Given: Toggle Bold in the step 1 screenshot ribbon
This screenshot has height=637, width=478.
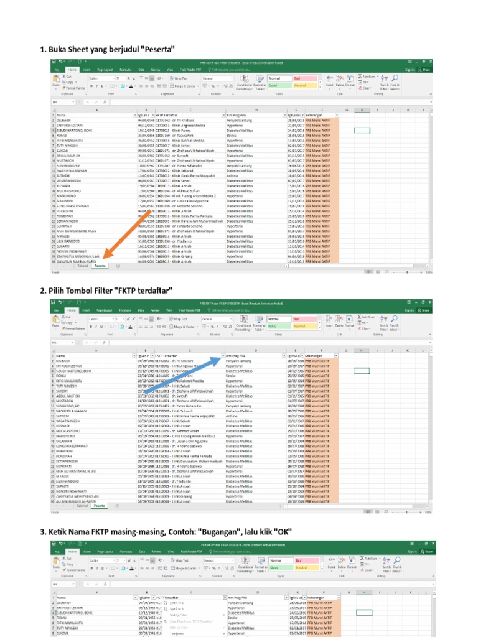Looking at the screenshot, I should (x=91, y=86).
